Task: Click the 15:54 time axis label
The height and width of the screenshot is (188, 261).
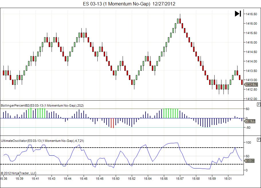Action: [x=148, y=179]
